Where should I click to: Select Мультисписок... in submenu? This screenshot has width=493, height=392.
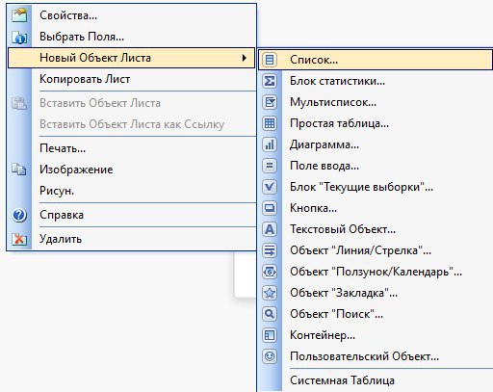376,102
